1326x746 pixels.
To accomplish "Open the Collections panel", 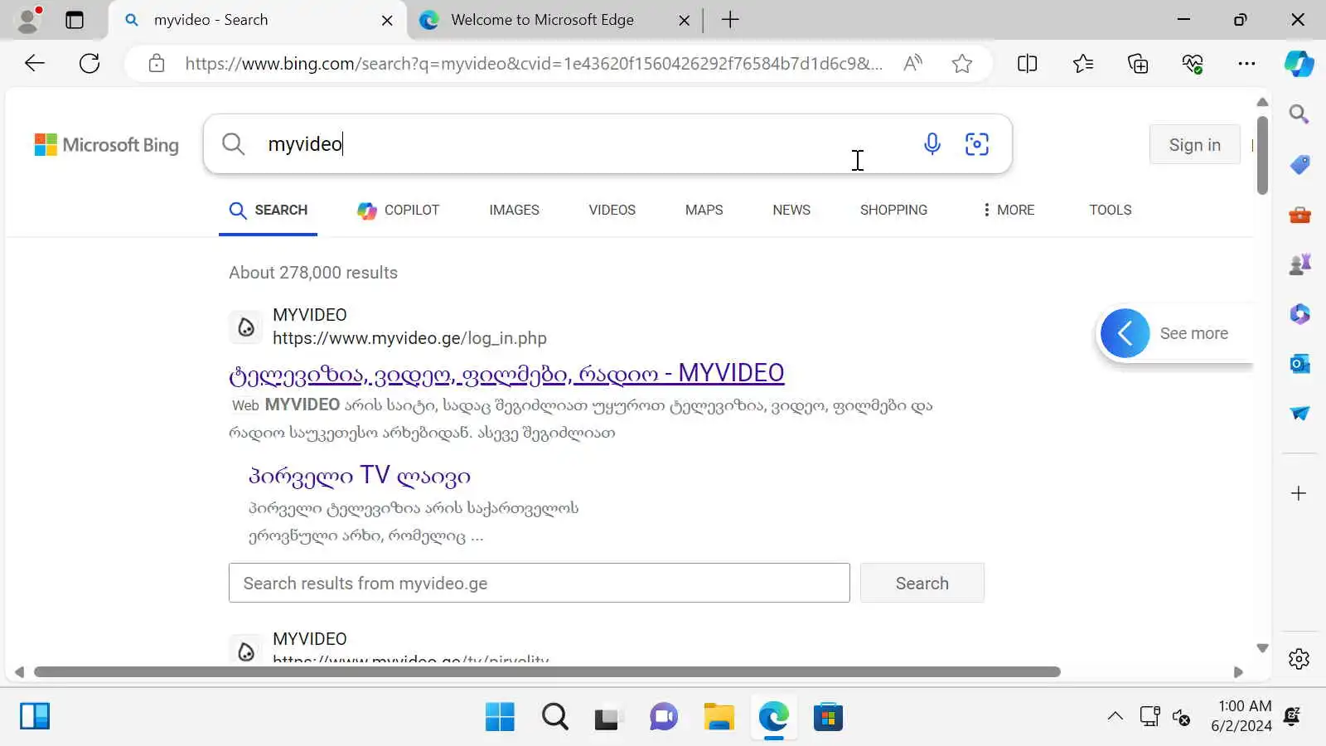I will [1138, 64].
